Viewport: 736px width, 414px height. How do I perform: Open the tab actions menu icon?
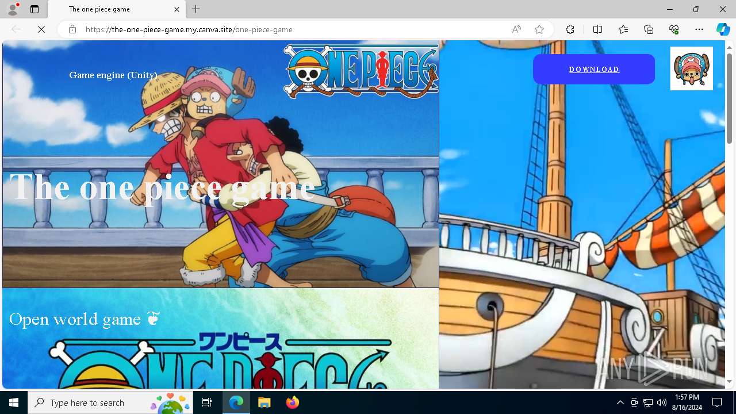(34, 9)
